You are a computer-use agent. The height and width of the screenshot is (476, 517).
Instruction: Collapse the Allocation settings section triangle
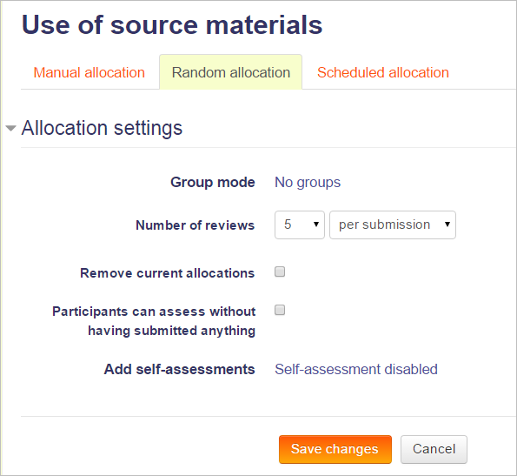click(11, 128)
